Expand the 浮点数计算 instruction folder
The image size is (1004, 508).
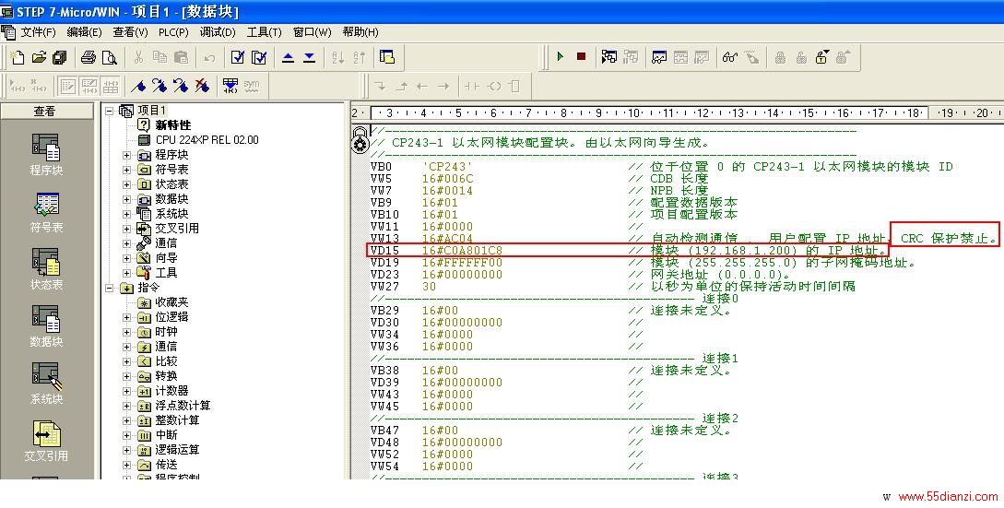(127, 406)
